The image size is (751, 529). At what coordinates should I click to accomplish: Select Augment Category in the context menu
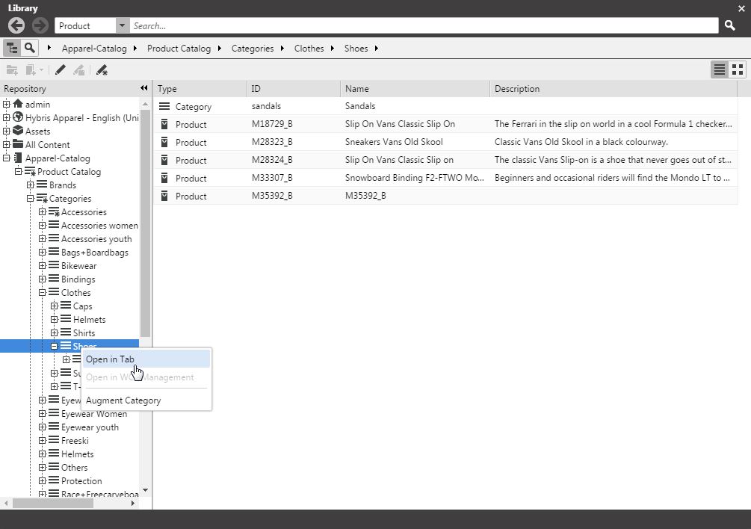click(x=123, y=400)
